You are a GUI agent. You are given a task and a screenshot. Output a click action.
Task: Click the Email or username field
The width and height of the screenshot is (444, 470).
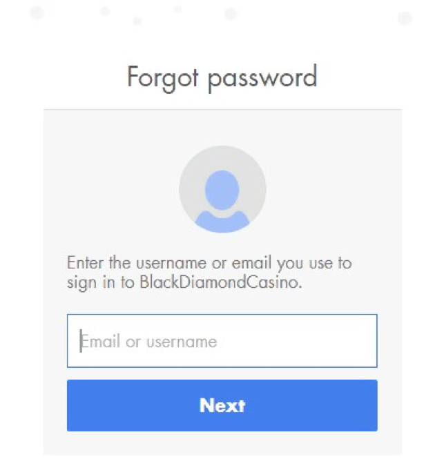click(x=222, y=341)
